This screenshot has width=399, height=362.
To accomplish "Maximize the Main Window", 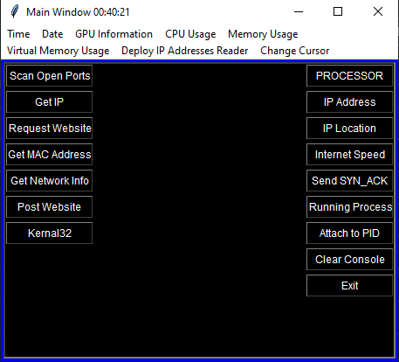I will 338,12.
